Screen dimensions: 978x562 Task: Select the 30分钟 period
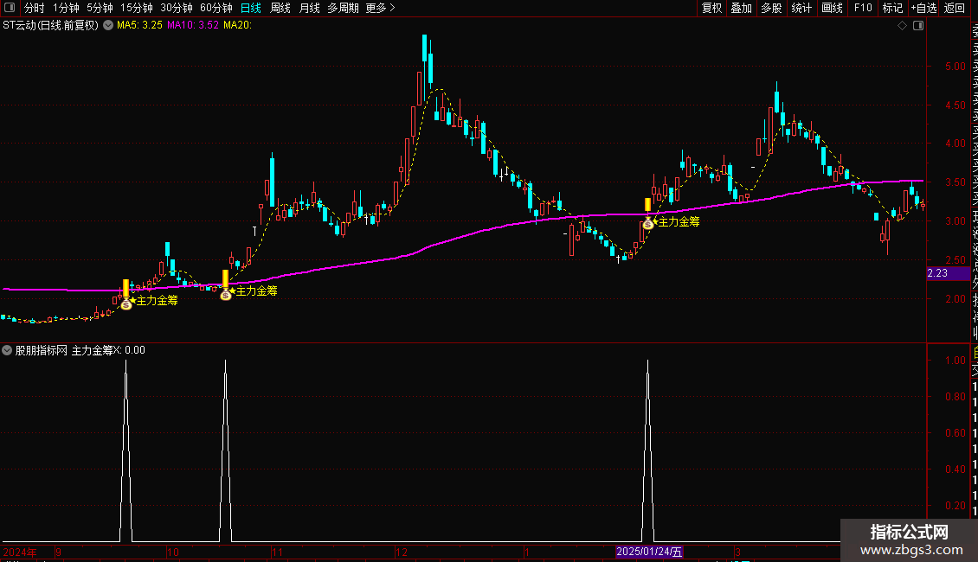(177, 8)
